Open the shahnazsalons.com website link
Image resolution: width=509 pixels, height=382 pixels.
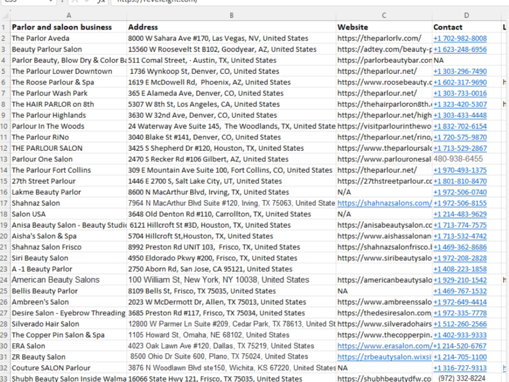(x=384, y=203)
